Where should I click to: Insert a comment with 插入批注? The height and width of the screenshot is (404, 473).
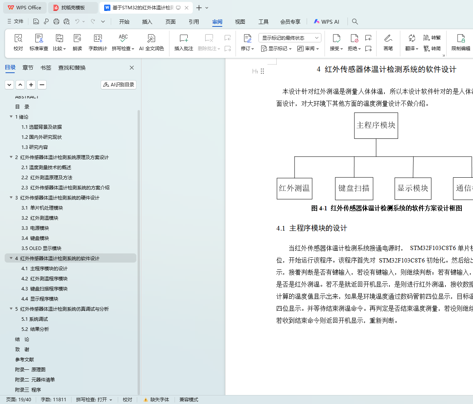coord(184,42)
